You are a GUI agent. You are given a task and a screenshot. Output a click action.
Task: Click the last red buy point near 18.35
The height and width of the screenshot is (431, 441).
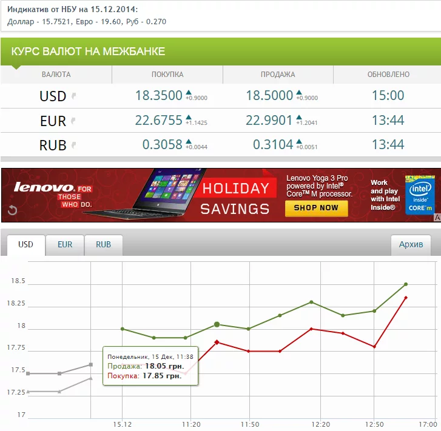pyautogui.click(x=406, y=298)
